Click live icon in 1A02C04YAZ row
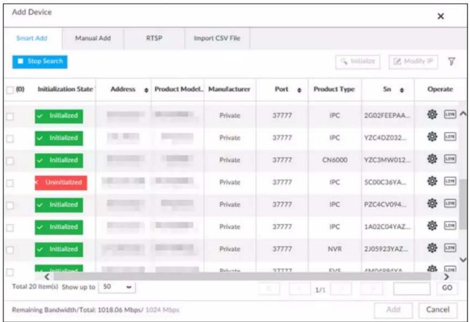470x322 pixels. point(450,225)
